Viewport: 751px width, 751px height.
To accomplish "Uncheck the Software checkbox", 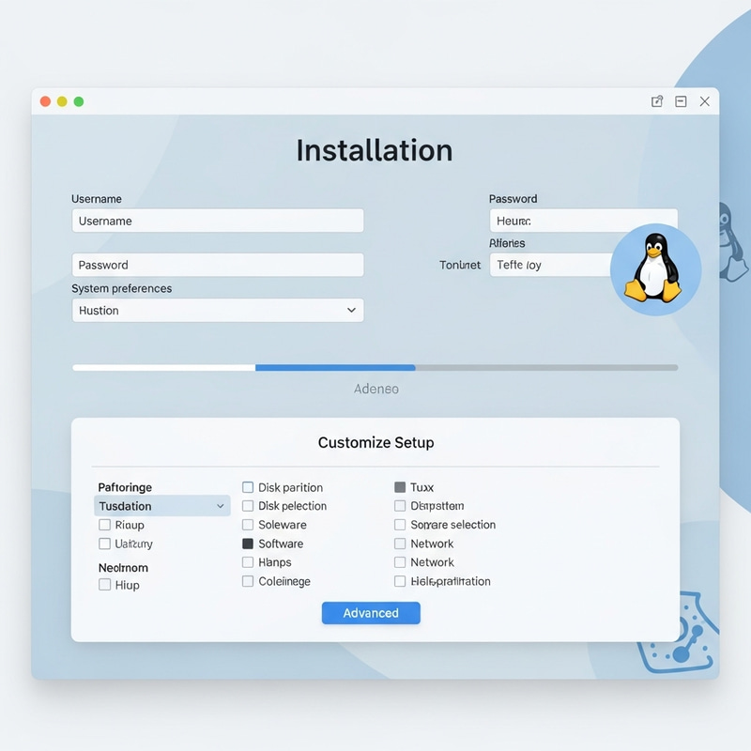I will point(248,544).
